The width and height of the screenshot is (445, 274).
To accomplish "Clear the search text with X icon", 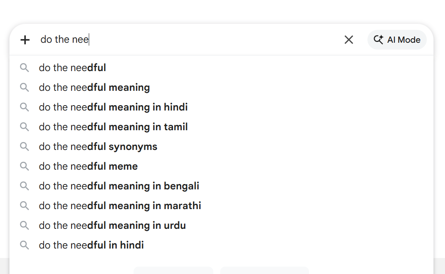I will [x=348, y=40].
